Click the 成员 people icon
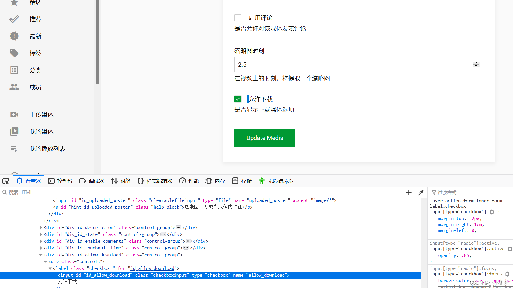This screenshot has height=288, width=513. [x=14, y=87]
